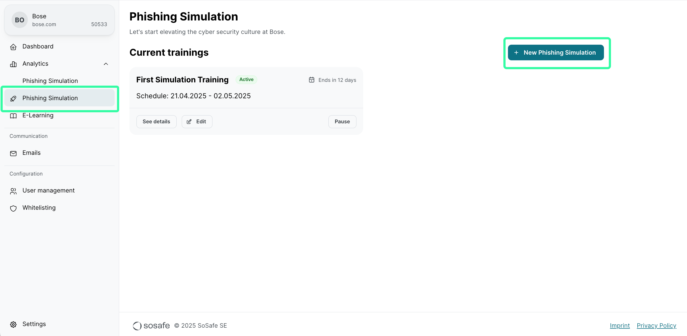Click the Settings gear icon
The width and height of the screenshot is (687, 336).
pyautogui.click(x=13, y=324)
